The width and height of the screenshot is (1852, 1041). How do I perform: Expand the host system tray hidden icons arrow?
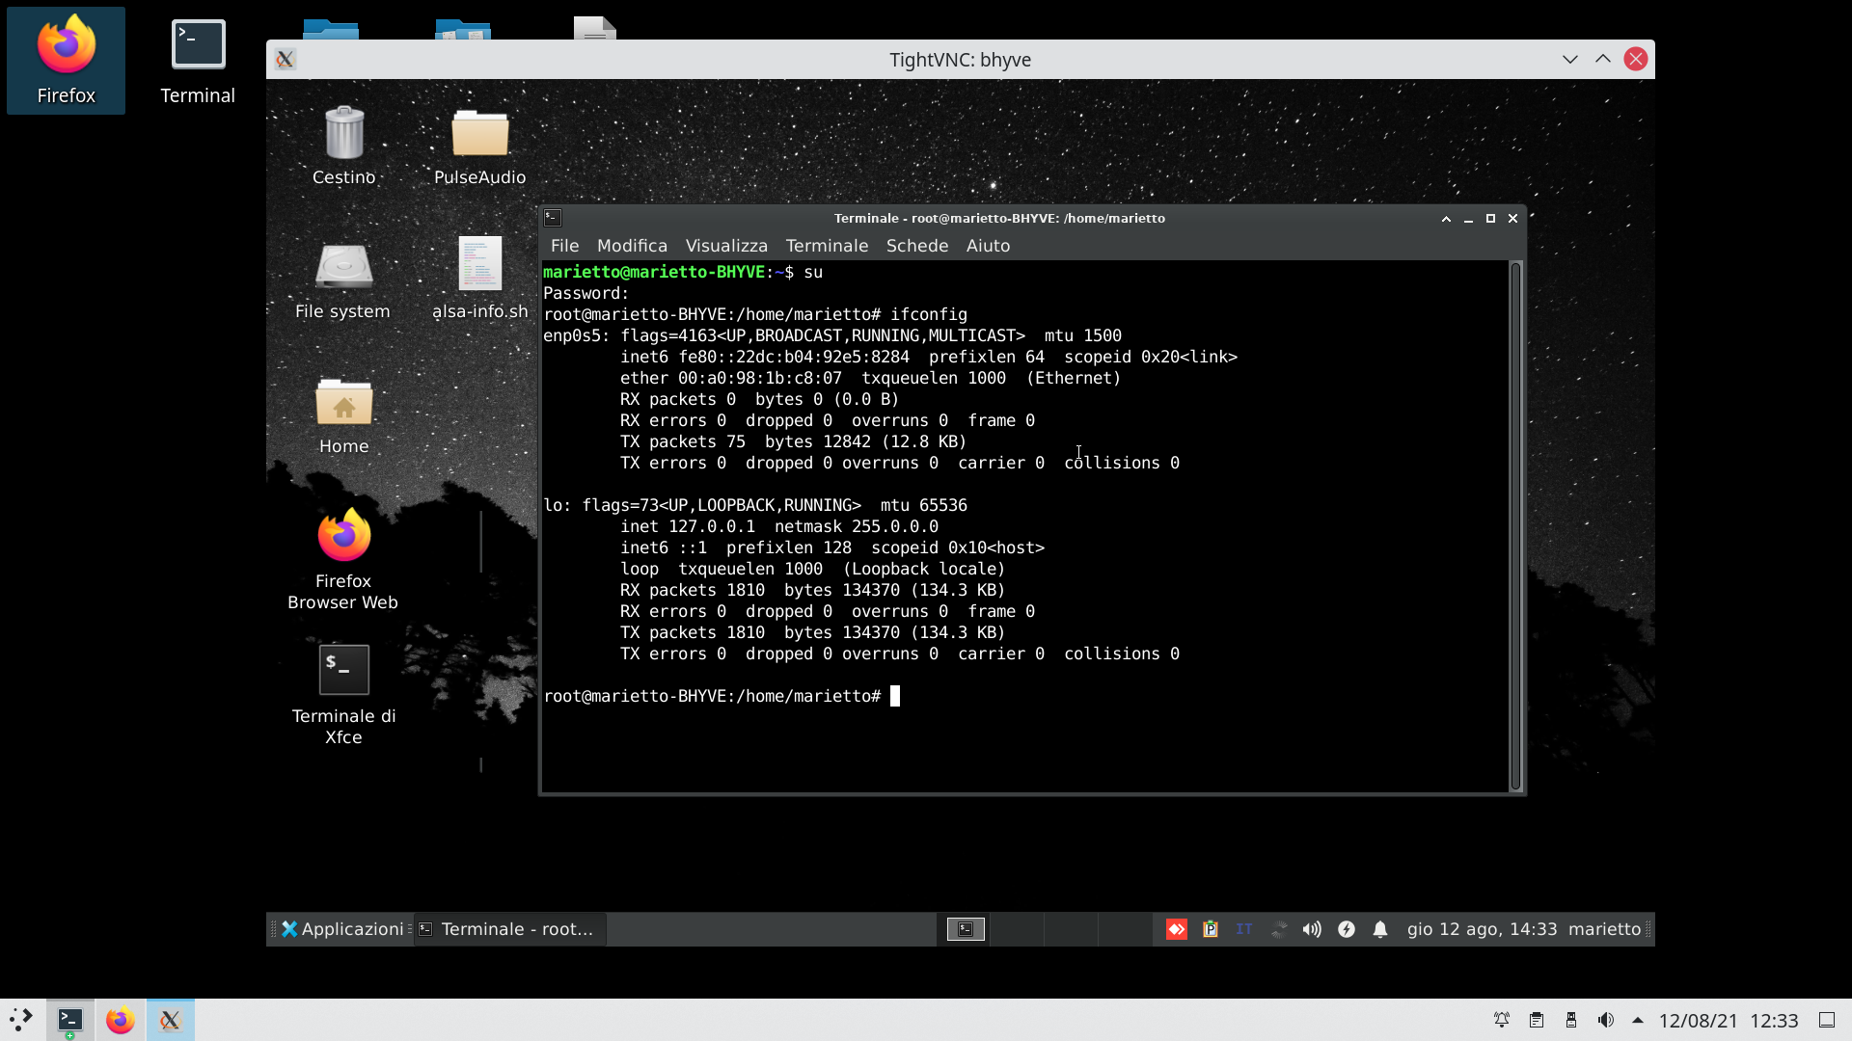[1638, 1020]
